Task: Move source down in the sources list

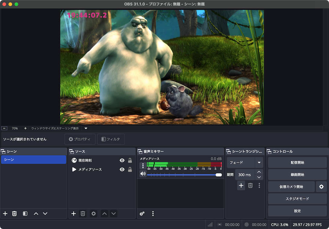Action: pos(114,214)
